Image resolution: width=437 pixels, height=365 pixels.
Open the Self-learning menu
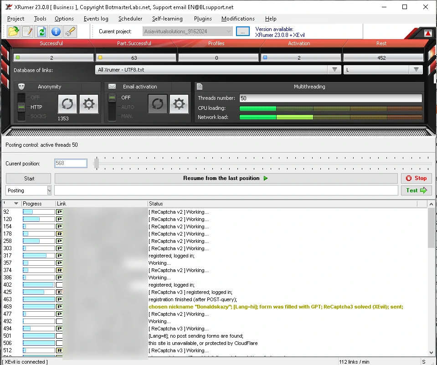click(x=167, y=19)
